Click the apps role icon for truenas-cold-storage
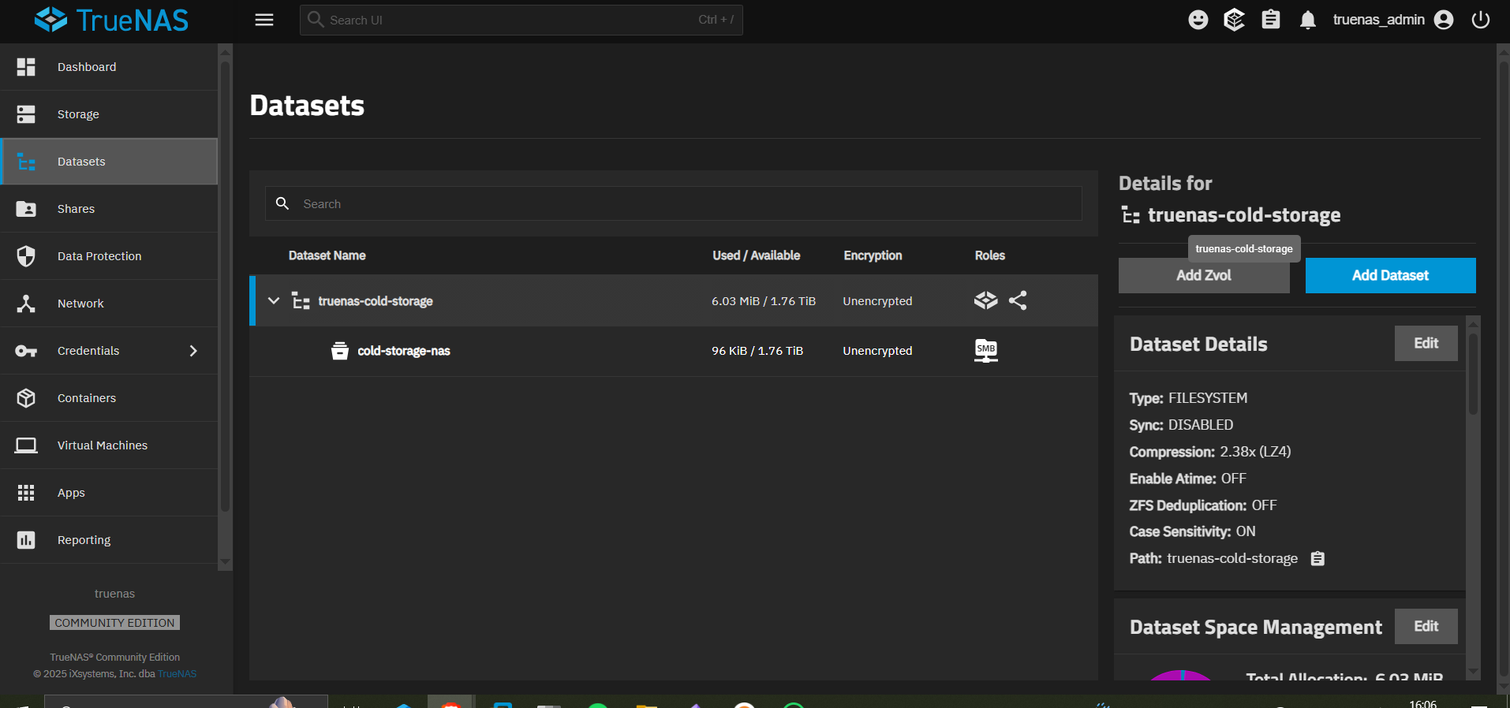 (x=985, y=300)
